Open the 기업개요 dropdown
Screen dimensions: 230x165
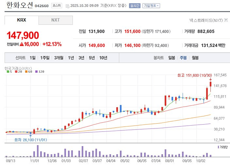[152, 6]
